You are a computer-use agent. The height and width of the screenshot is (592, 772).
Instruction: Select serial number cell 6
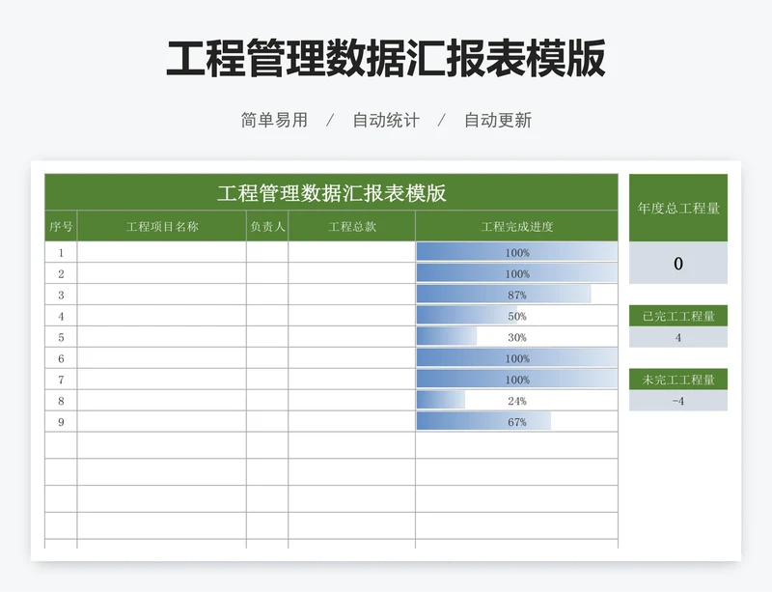click(x=61, y=358)
